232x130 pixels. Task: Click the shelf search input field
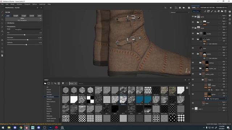pos(133,83)
